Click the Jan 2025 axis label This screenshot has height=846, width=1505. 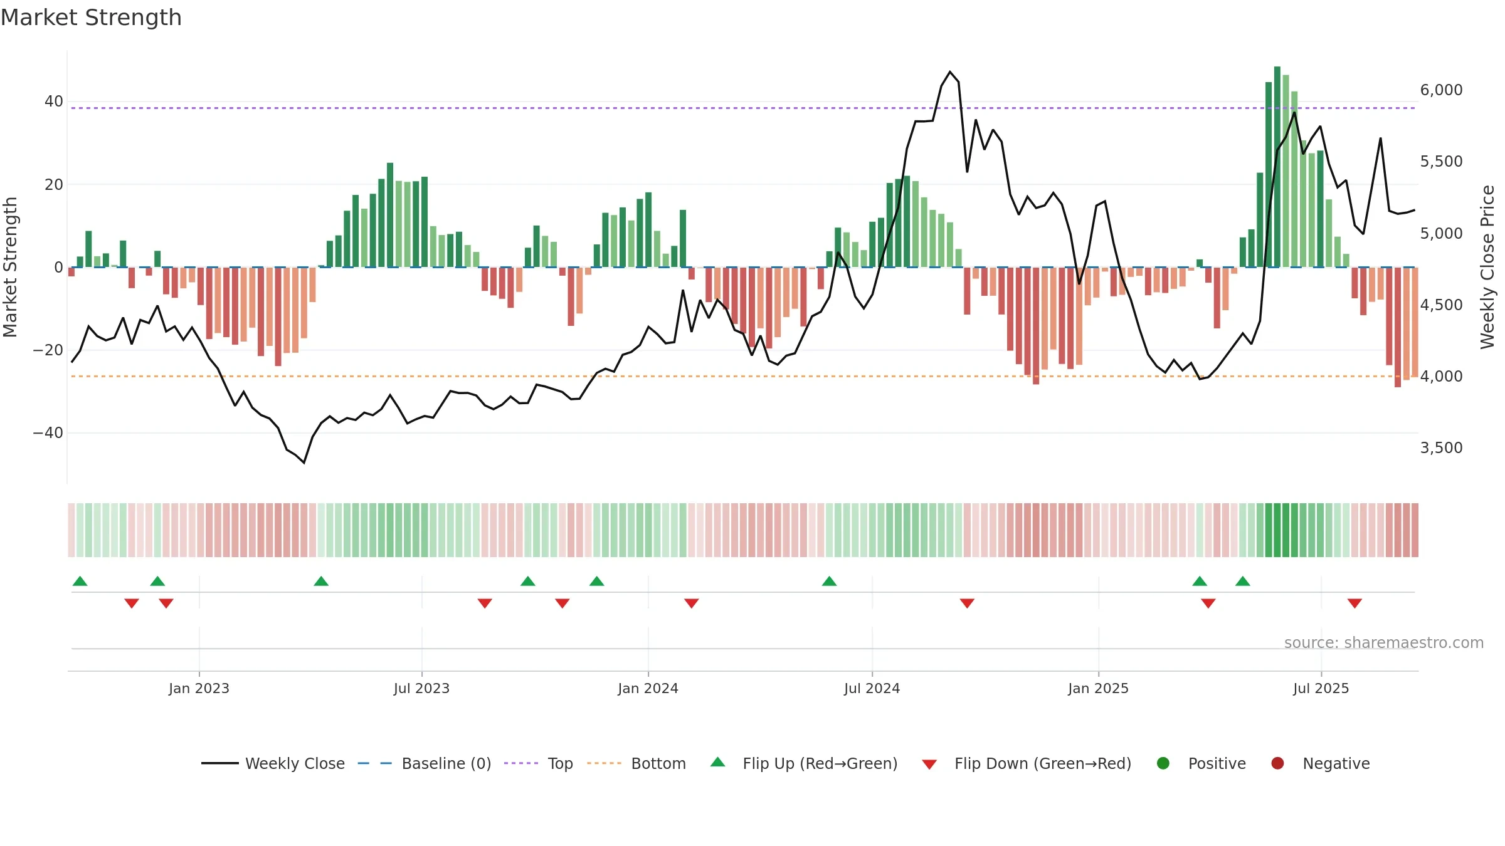[1098, 688]
